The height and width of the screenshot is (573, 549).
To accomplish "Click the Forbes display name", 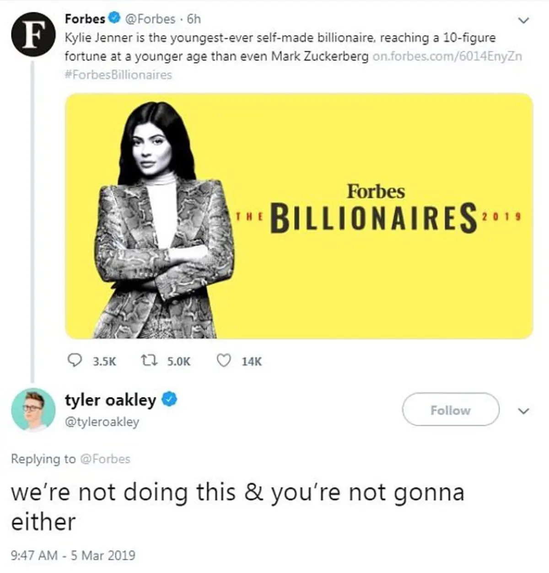I will [85, 19].
